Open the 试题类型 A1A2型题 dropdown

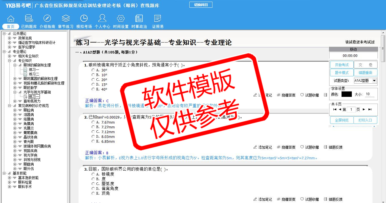[x=365, y=81]
